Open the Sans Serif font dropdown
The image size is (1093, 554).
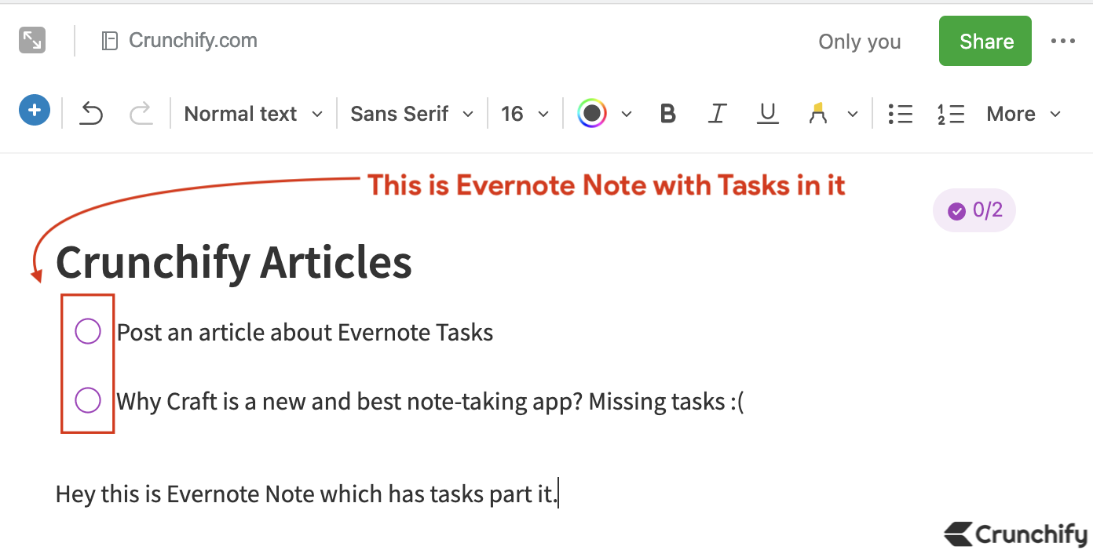pyautogui.click(x=412, y=114)
